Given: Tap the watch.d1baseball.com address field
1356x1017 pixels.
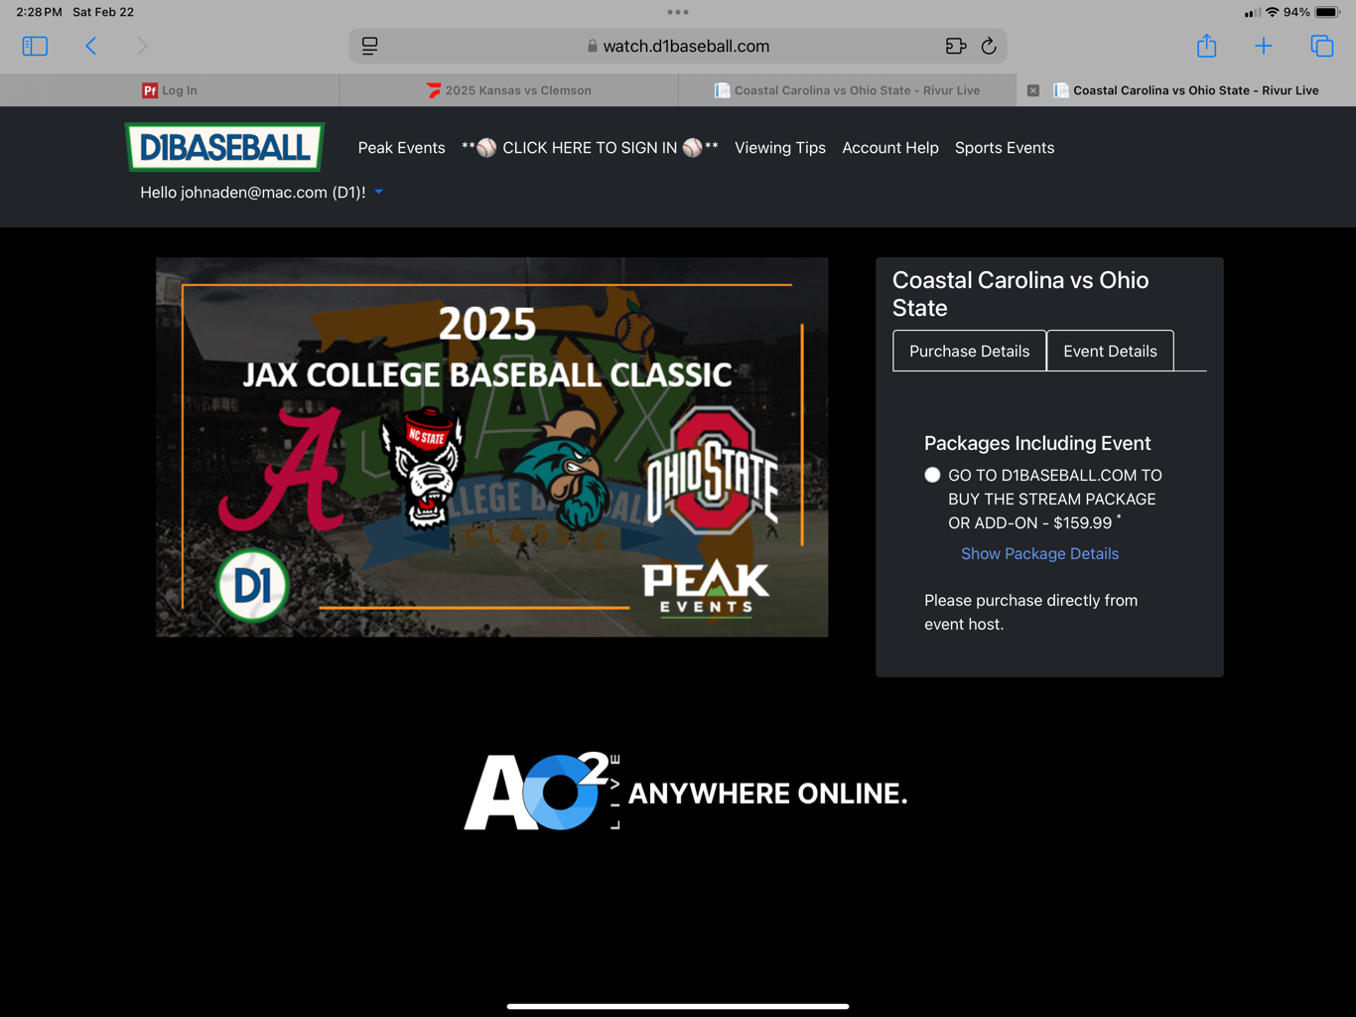Looking at the screenshot, I should (678, 46).
